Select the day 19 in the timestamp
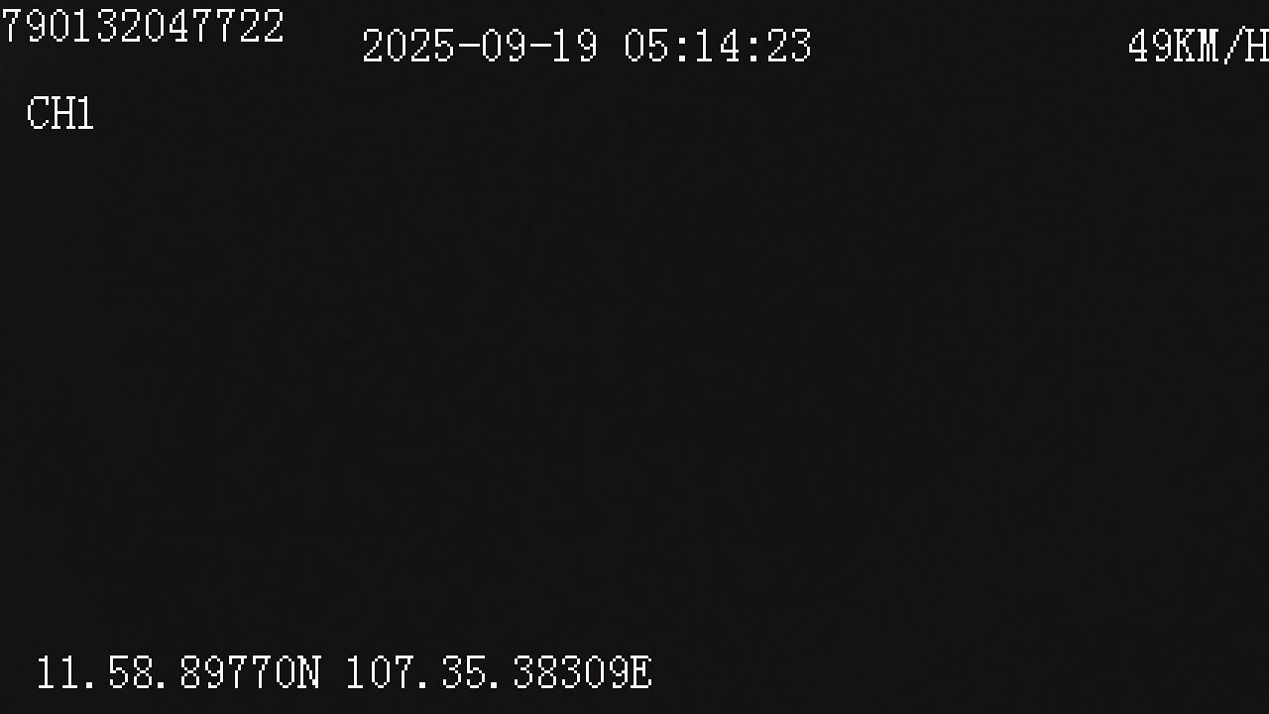The width and height of the screenshot is (1269, 714). point(575,47)
